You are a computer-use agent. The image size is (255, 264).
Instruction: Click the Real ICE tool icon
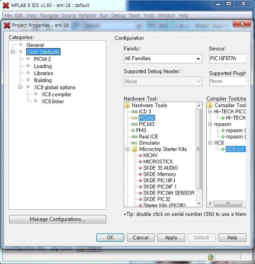point(134,136)
